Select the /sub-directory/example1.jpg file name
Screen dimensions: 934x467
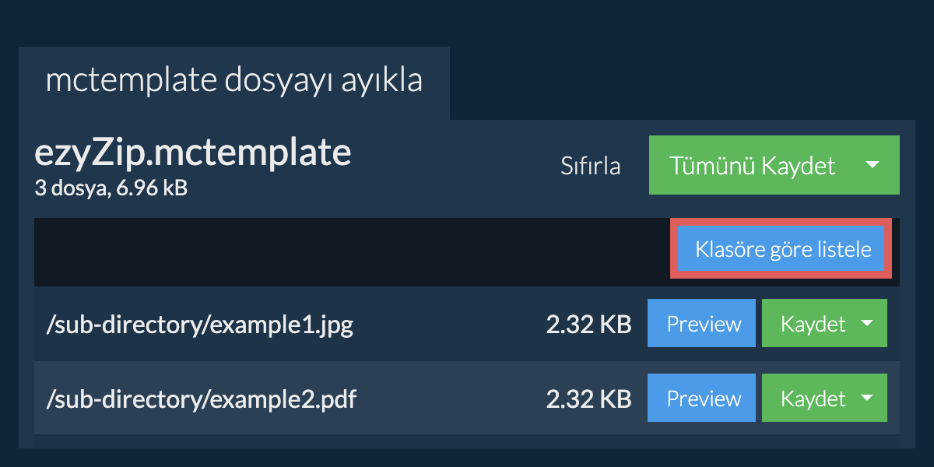coord(200,324)
